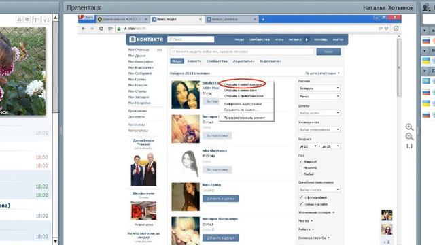The width and height of the screenshot is (435, 245).
Task: Switch to the Сообщества search tab
Action: [x=217, y=61]
